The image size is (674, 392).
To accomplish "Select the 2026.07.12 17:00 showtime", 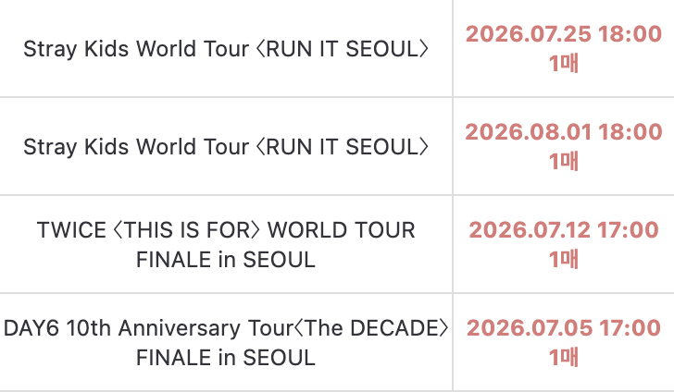I will [564, 229].
